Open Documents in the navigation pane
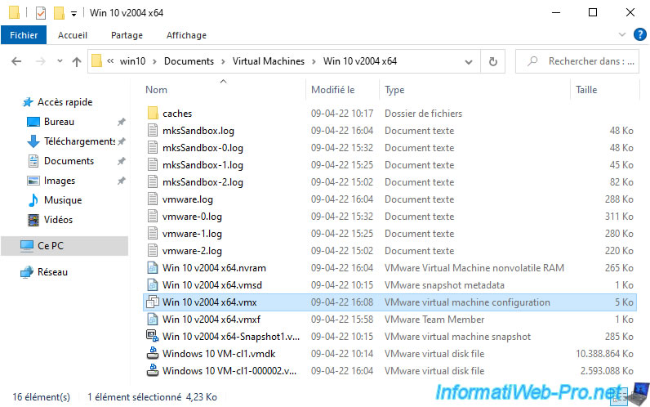 click(x=69, y=161)
